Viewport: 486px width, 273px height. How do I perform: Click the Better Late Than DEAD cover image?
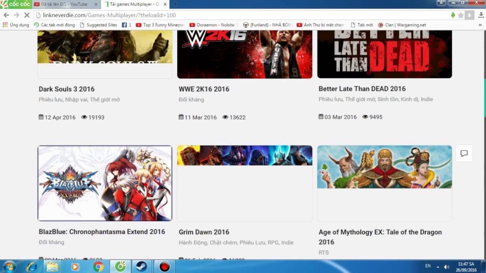(385, 54)
